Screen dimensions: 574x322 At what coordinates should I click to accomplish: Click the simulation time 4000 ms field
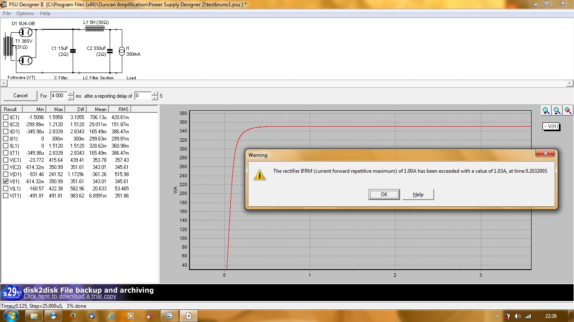click(x=59, y=96)
